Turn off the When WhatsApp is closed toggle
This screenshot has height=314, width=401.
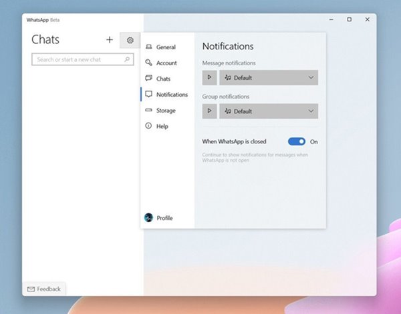[x=296, y=141]
